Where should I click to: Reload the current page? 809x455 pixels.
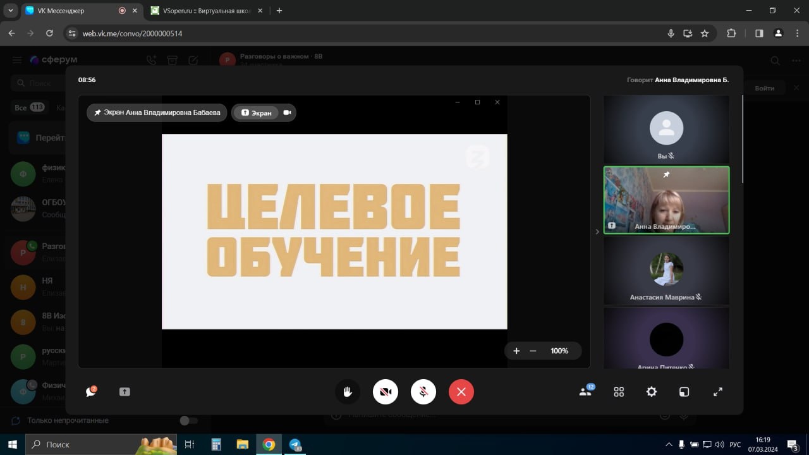pos(49,33)
